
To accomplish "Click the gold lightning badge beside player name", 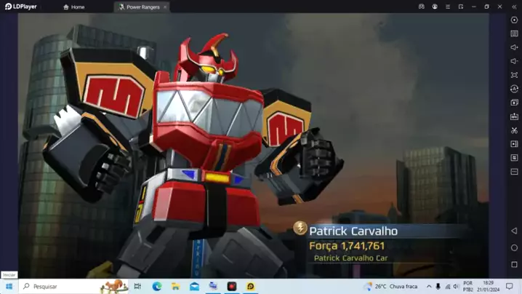I will coord(300,228).
